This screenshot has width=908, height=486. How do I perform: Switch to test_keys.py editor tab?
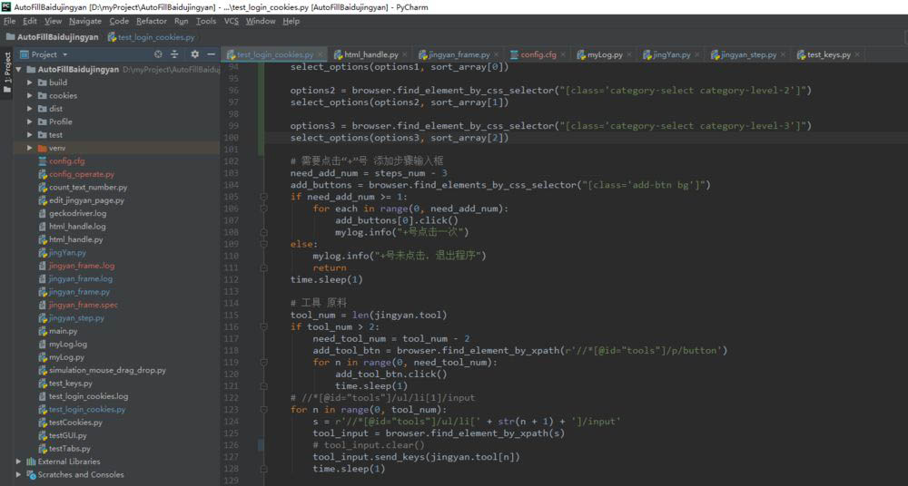click(829, 55)
